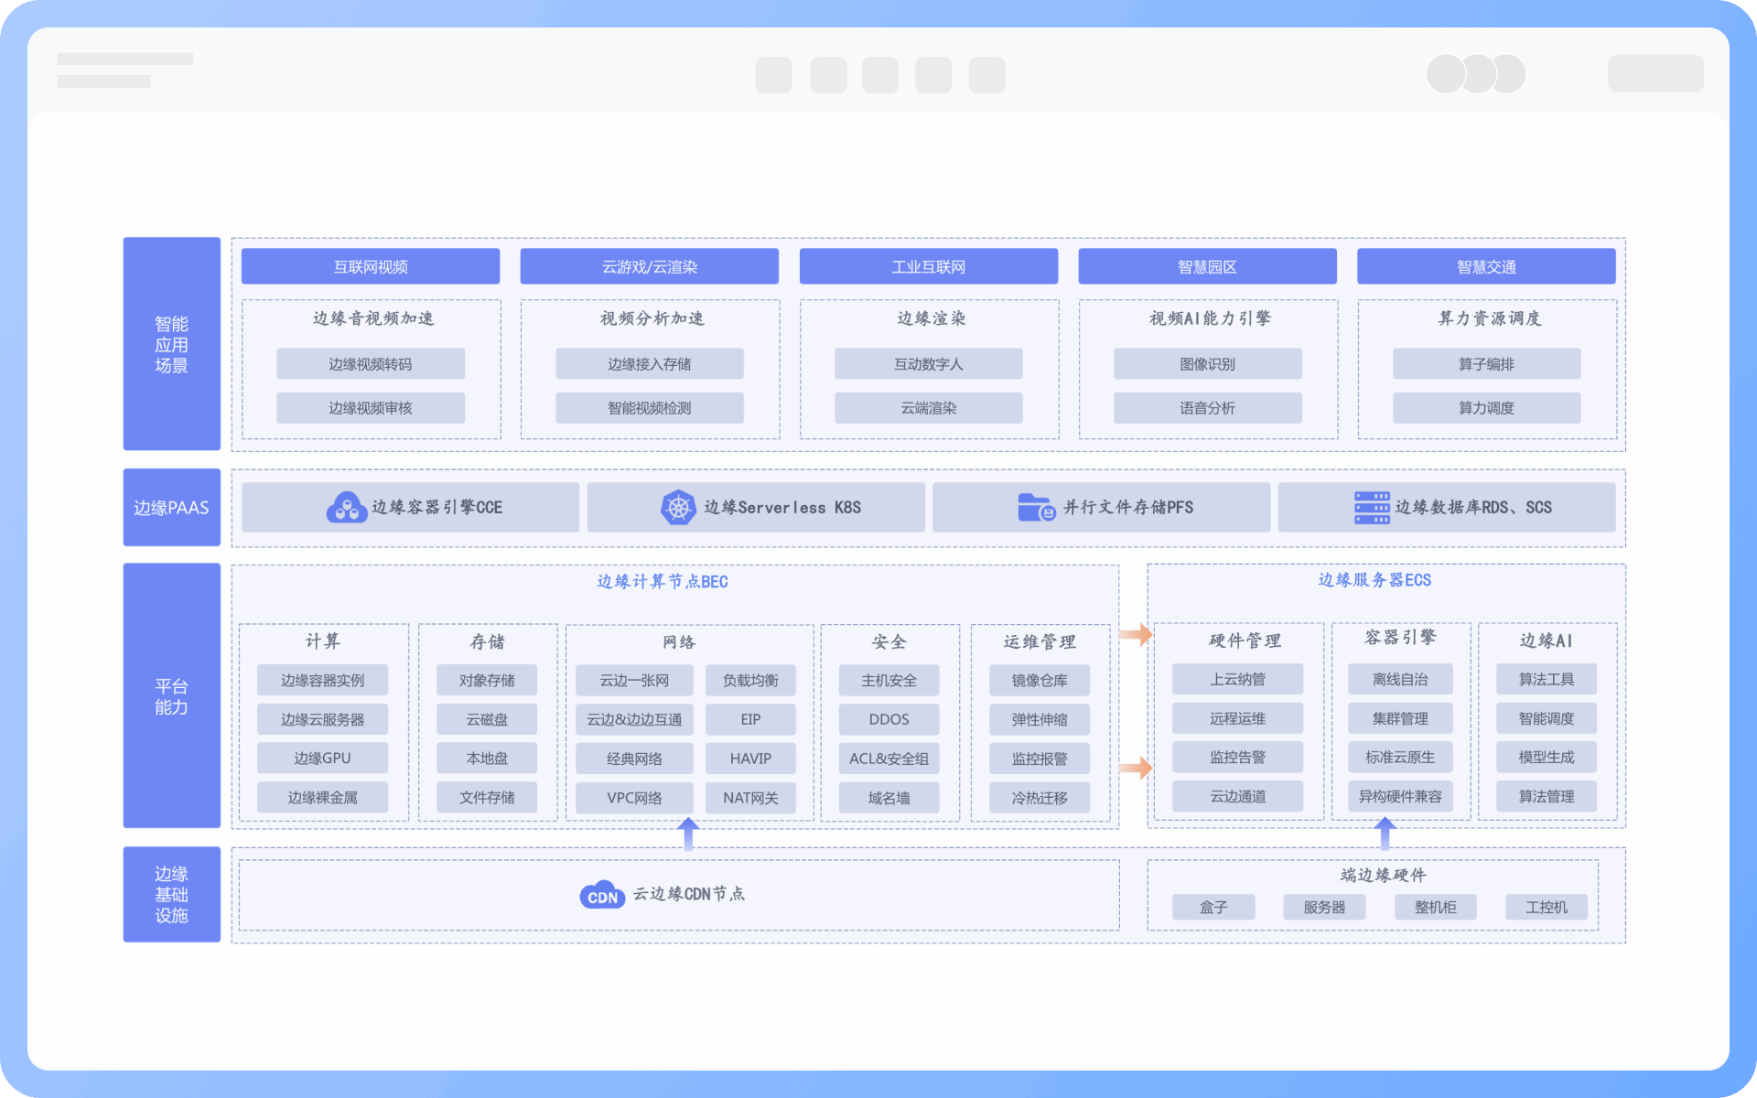Select 镜像仓库 under 运维管理

coord(1039,680)
